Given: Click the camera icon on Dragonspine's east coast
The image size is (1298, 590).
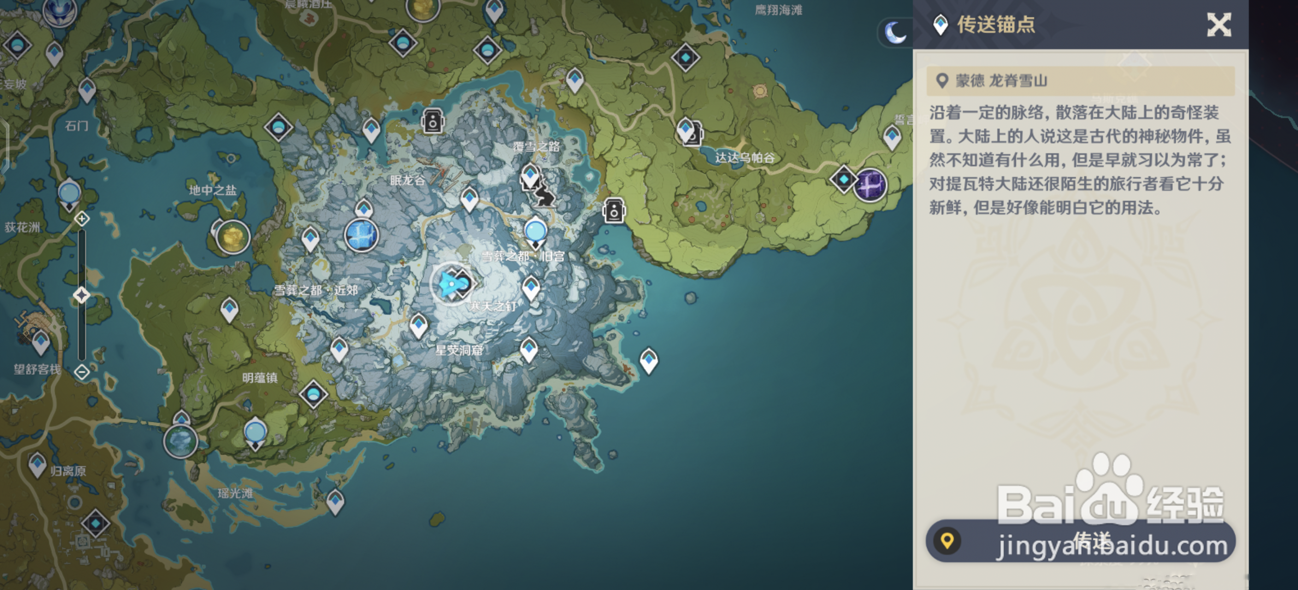Looking at the screenshot, I should pos(613,210).
